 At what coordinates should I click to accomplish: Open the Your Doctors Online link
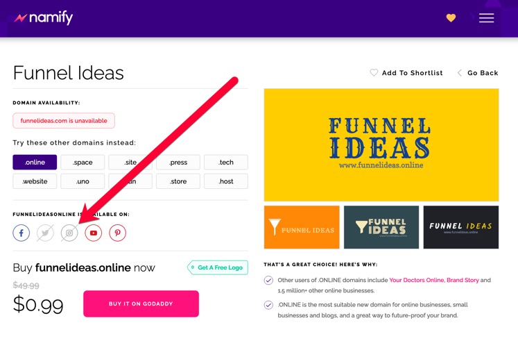(416, 280)
